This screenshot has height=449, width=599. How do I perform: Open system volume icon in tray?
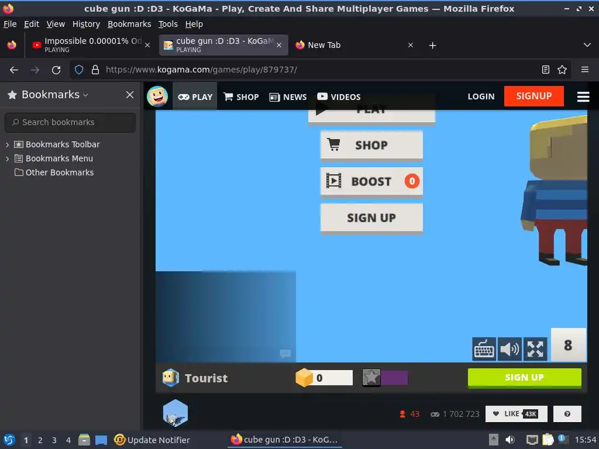click(x=510, y=440)
